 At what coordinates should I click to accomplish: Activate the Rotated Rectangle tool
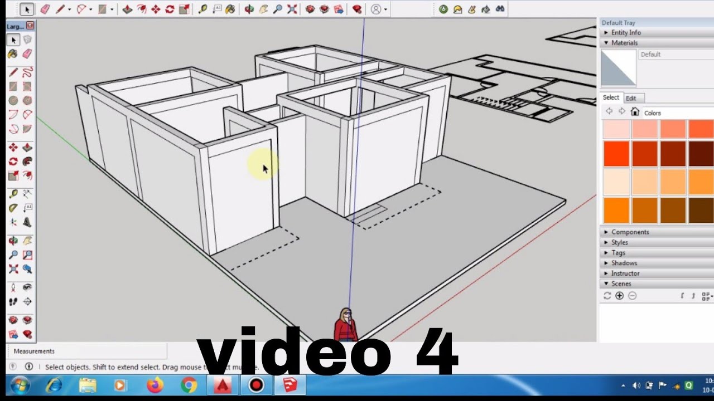coord(27,86)
